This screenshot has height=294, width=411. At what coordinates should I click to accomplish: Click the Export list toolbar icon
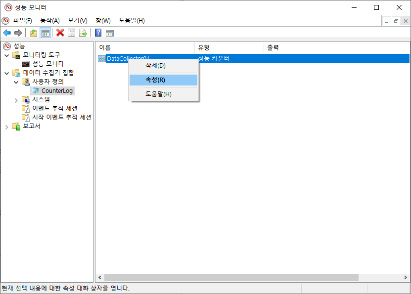pyautogui.click(x=83, y=33)
